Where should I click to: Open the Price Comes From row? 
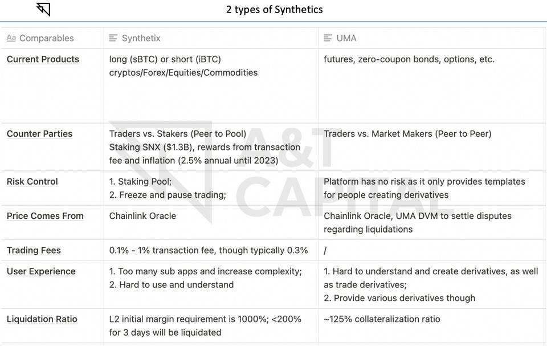click(45, 216)
